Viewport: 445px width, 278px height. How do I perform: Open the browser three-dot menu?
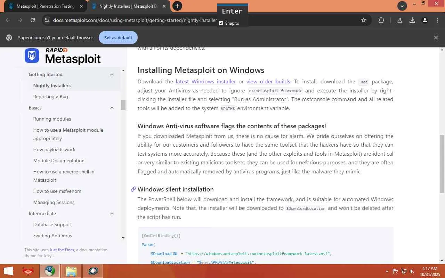click(x=437, y=20)
